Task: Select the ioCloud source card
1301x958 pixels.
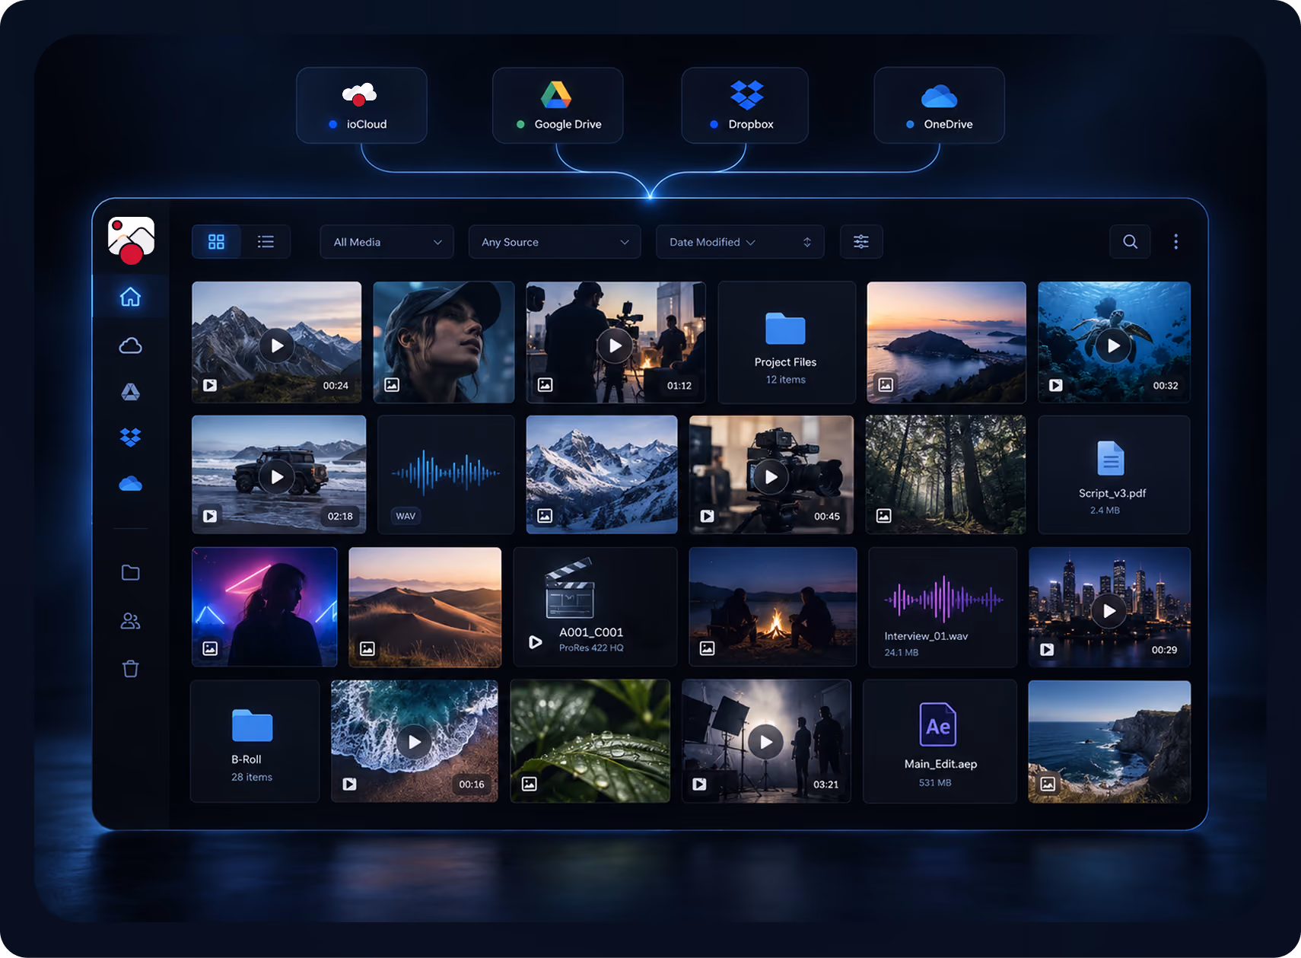Action: coord(361,106)
